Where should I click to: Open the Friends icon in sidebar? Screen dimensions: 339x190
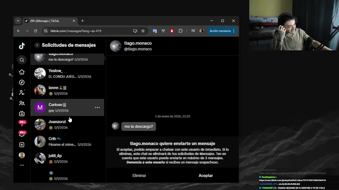coord(22,103)
